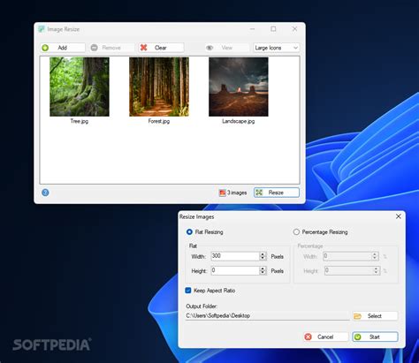419x363 pixels.
Task: Select the Landscape.jpg thumbnail
Action: pyautogui.click(x=239, y=87)
